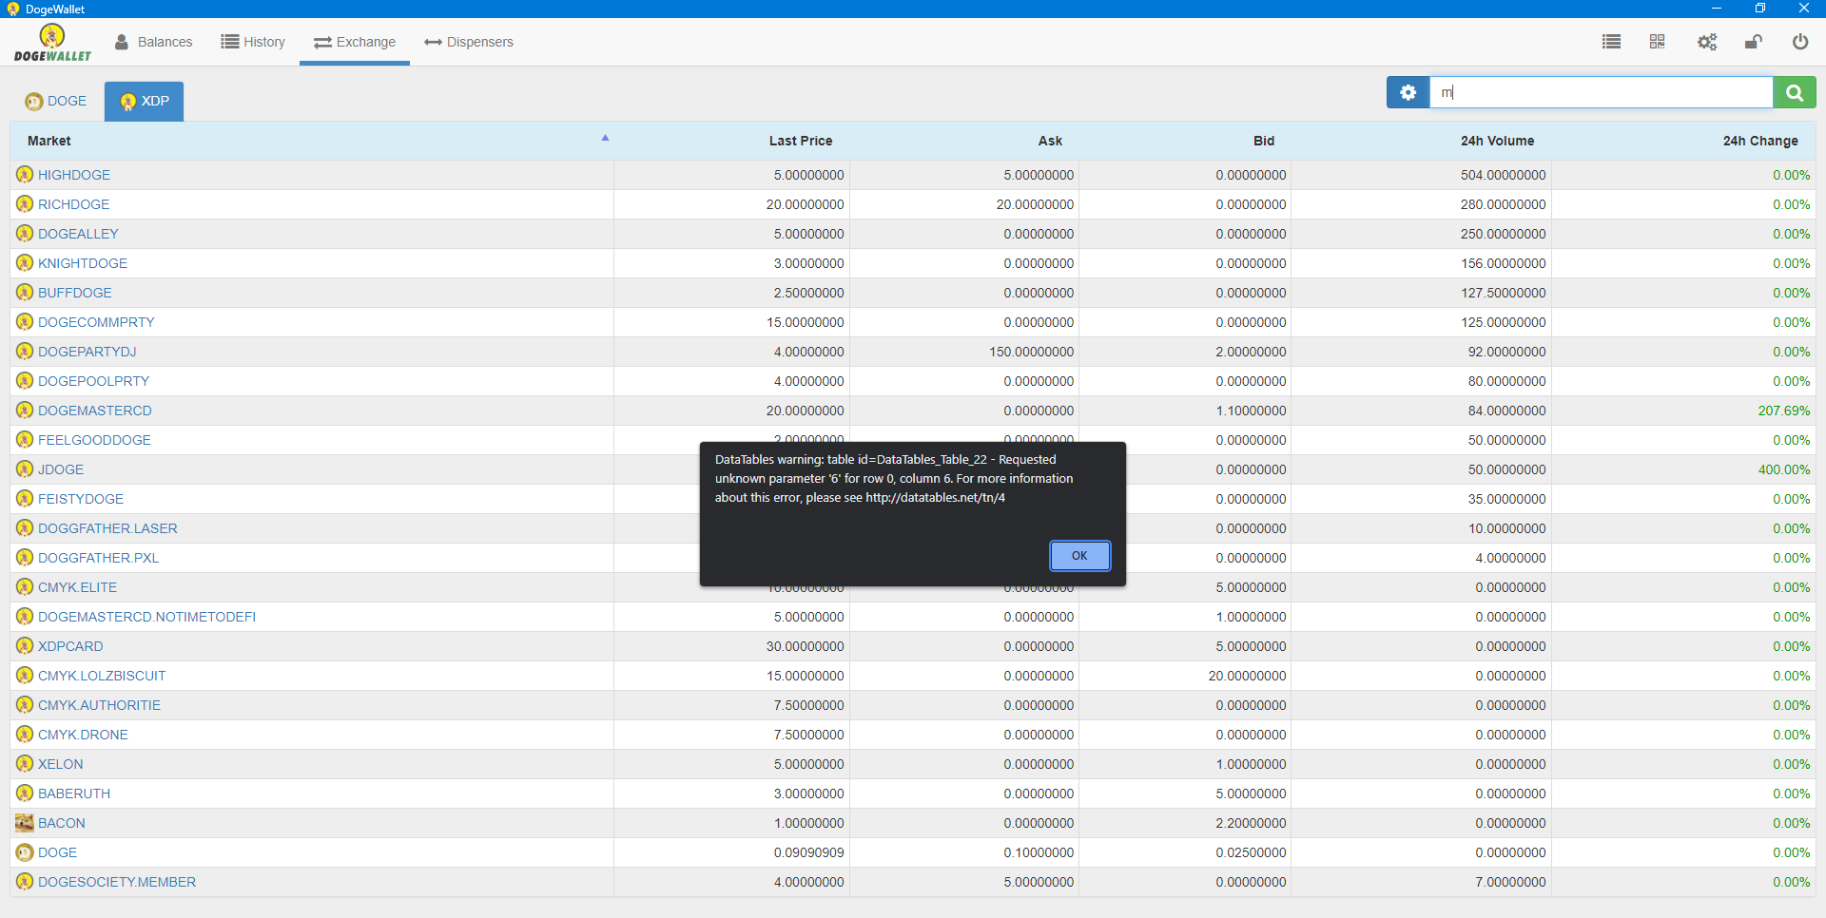Click the 0.09090909 last price for DOGE
The image size is (1826, 918).
coord(809,852)
